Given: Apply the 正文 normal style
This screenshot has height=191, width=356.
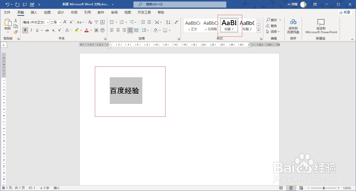Looking at the screenshot, I should (193, 25).
